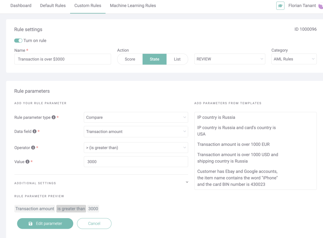The width and height of the screenshot is (323, 238).
Task: Open the Transaction amount data field dropdown
Action: click(x=136, y=132)
